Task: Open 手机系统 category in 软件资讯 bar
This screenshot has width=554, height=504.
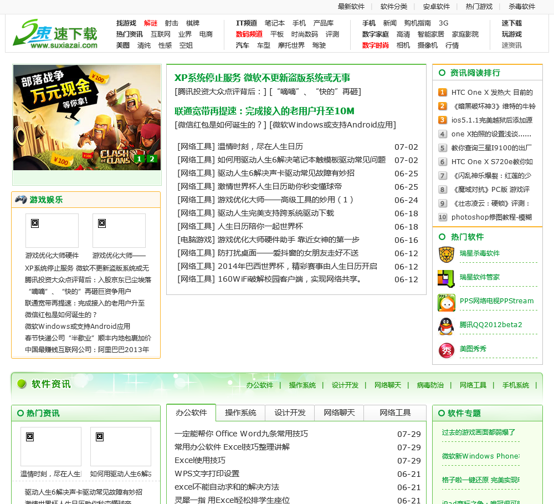Action: (515, 385)
